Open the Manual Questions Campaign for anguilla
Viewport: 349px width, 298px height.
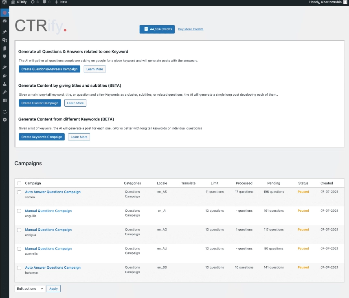pyautogui.click(x=48, y=210)
